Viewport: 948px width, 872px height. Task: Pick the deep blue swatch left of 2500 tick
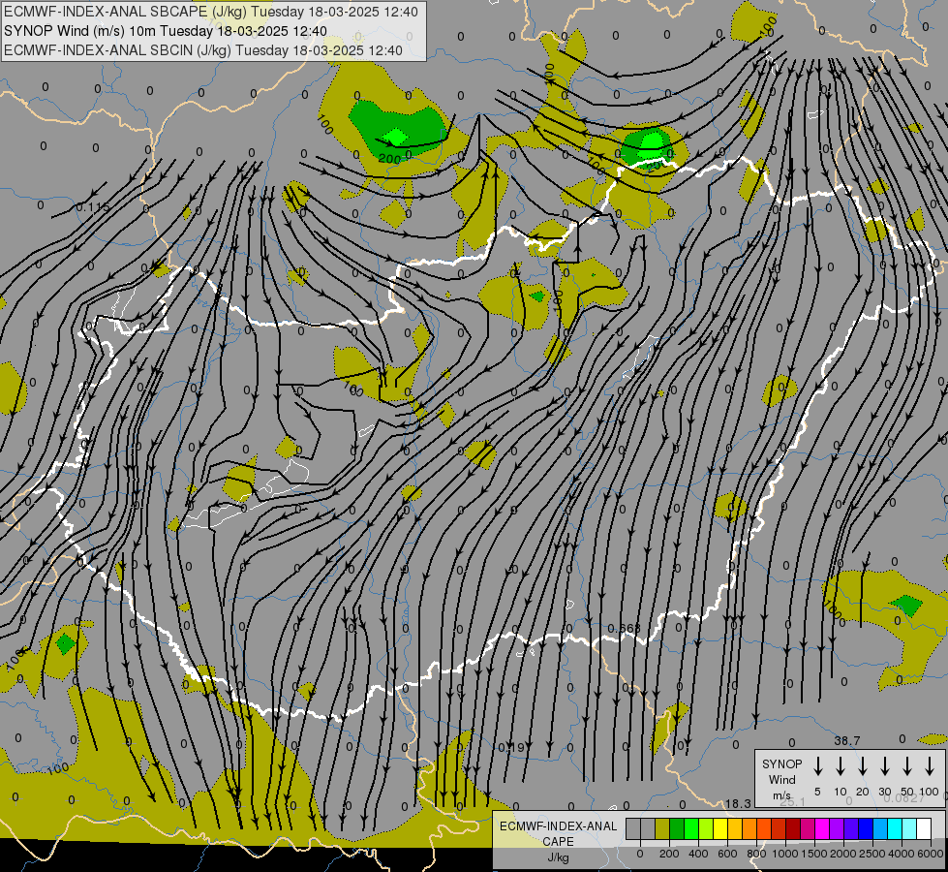(x=867, y=829)
